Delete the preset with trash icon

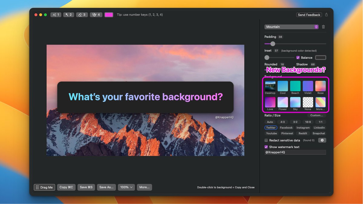tap(323, 27)
